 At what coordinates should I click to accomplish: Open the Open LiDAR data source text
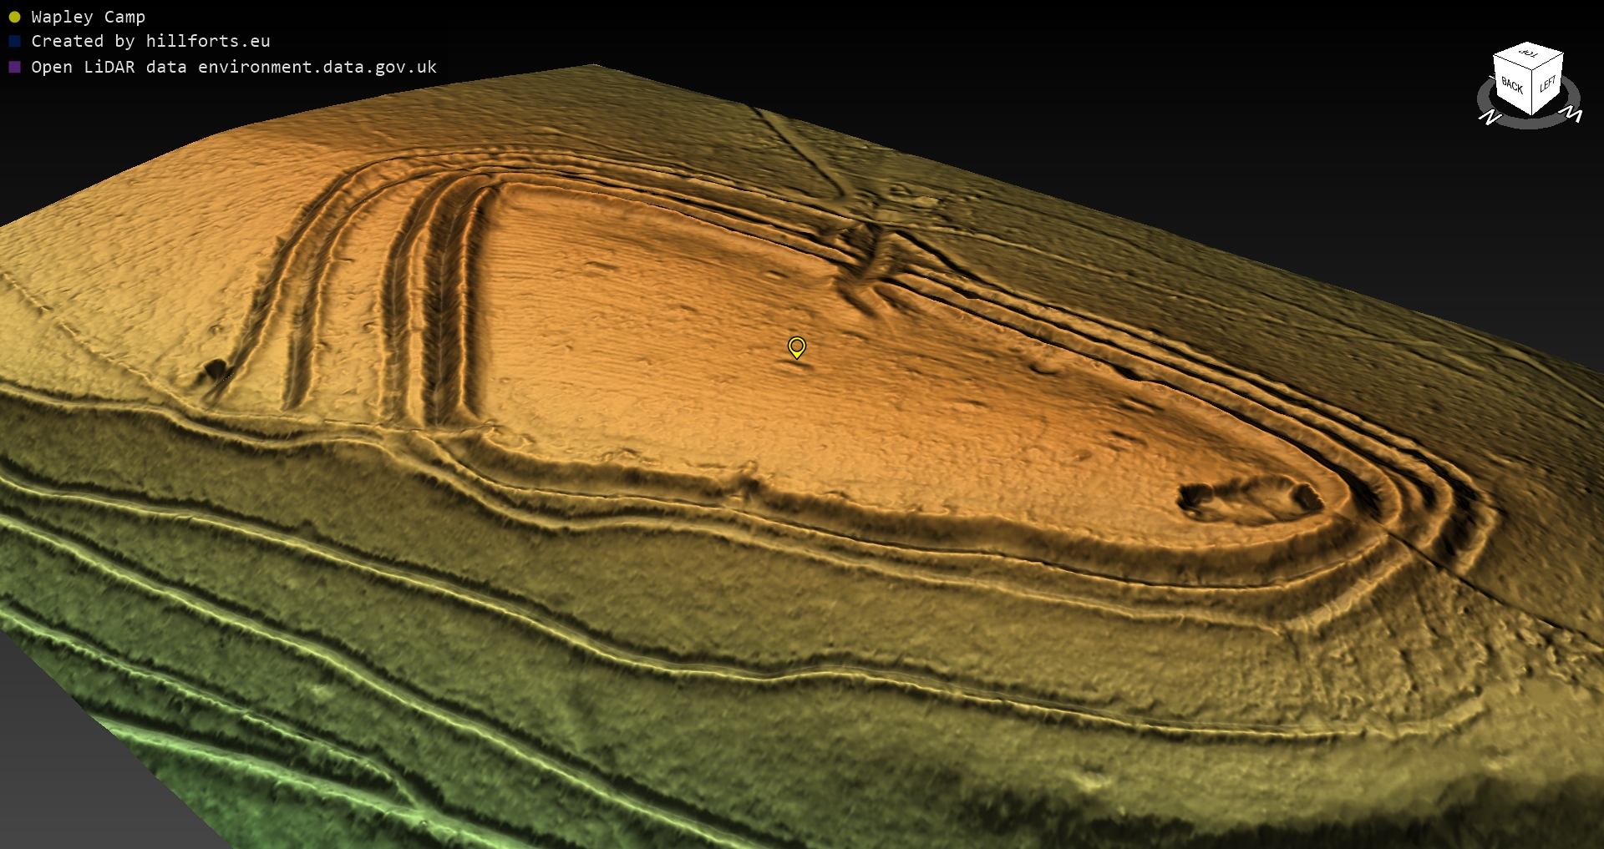point(234,67)
